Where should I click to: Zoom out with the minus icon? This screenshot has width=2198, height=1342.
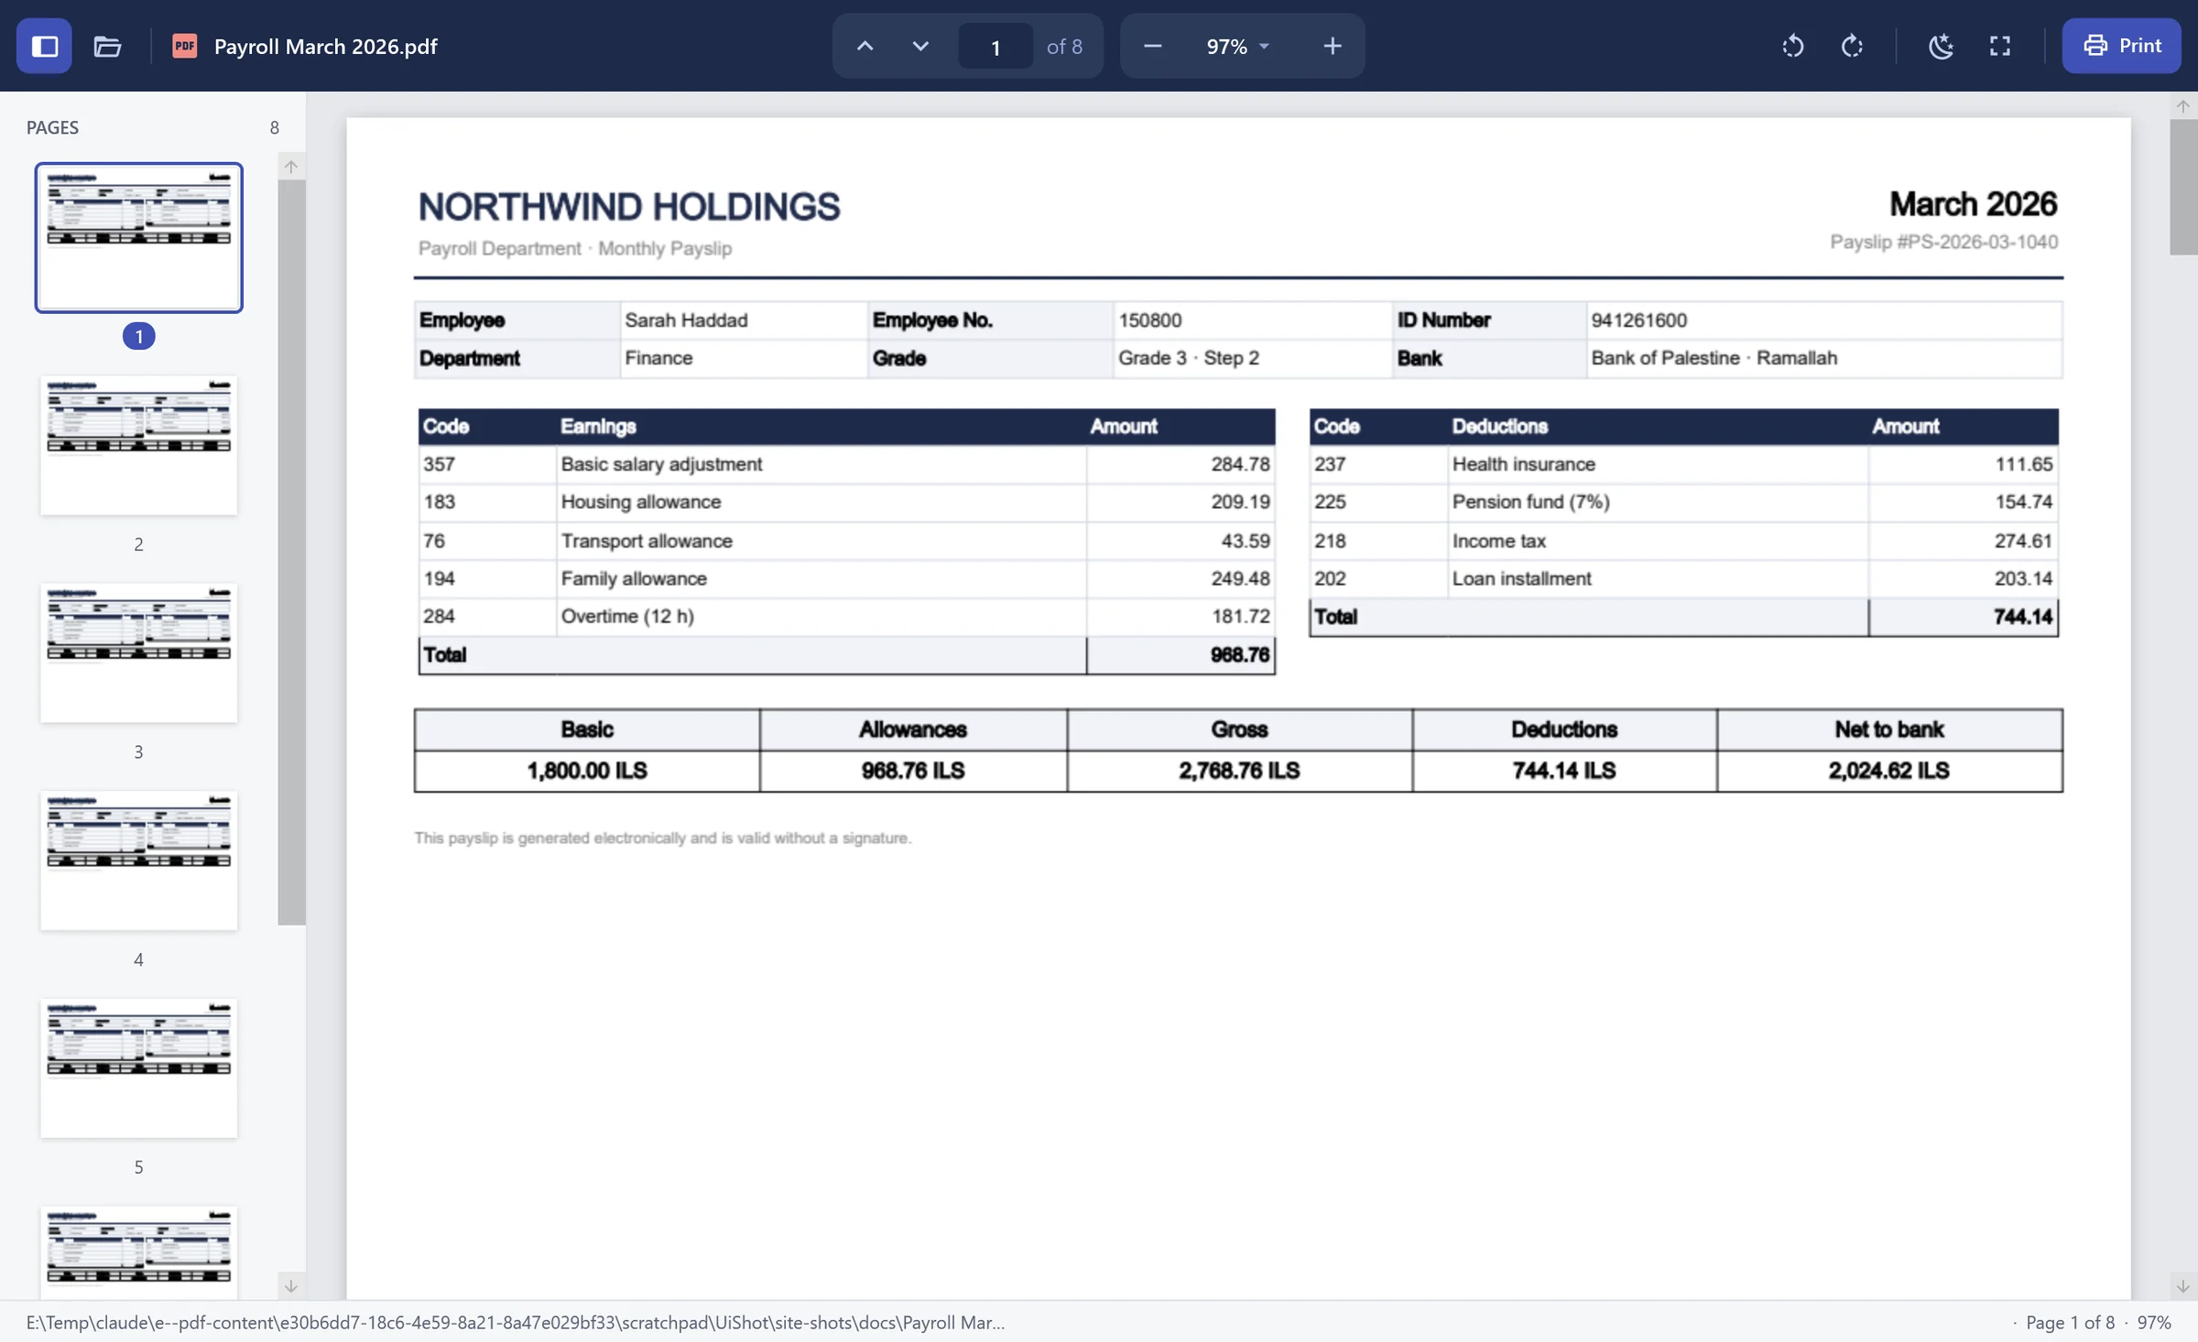tap(1153, 46)
